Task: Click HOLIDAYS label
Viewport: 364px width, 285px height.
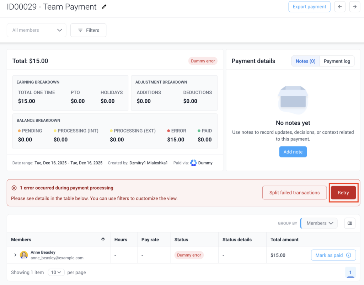Action: pos(112,92)
